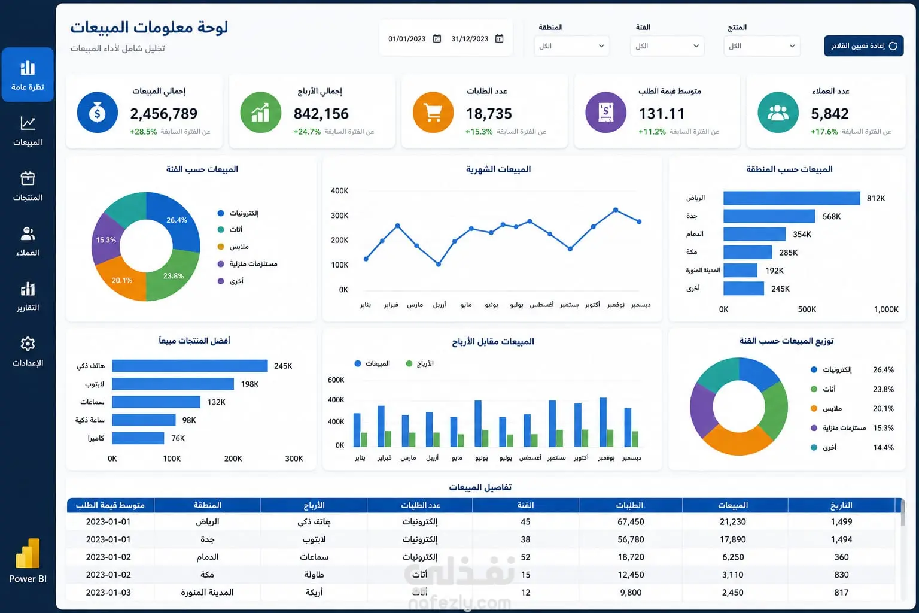Click the هاتف ذكي bar showing 245K

[190, 366]
